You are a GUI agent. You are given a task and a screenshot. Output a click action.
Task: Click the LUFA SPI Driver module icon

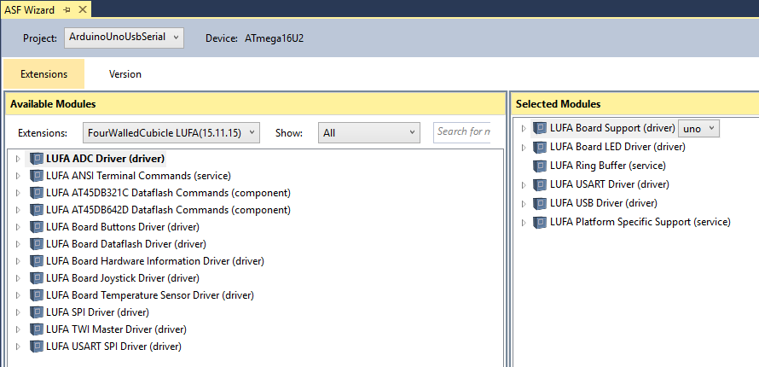[x=37, y=312]
